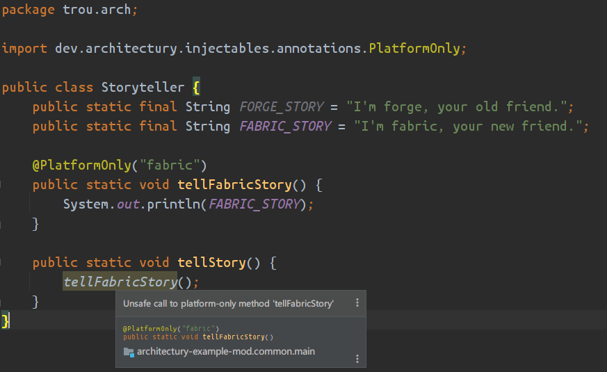Open the warning popup's three-dot options menu
Viewport: 607px width, 372px height.
[357, 303]
